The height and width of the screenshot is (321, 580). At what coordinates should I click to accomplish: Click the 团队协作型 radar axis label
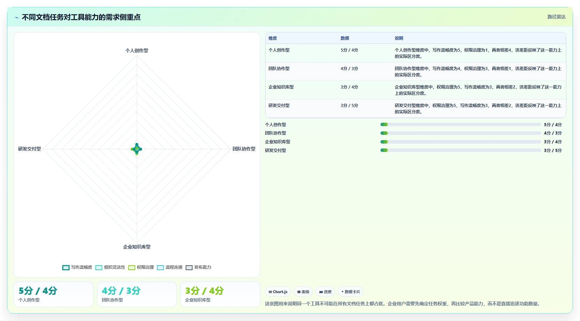(244, 149)
